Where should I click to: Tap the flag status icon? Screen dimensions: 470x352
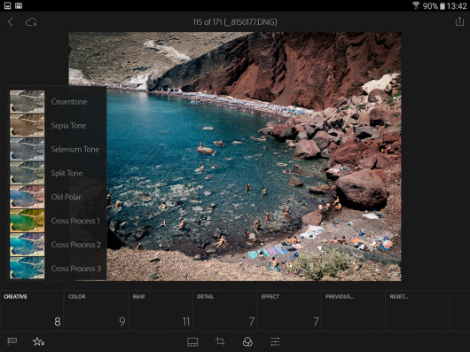point(12,341)
